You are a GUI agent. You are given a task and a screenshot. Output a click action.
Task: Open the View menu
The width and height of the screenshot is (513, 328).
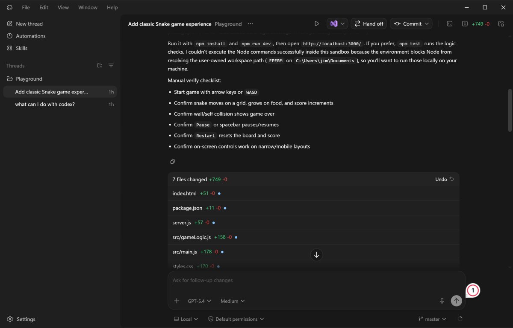coord(63,7)
